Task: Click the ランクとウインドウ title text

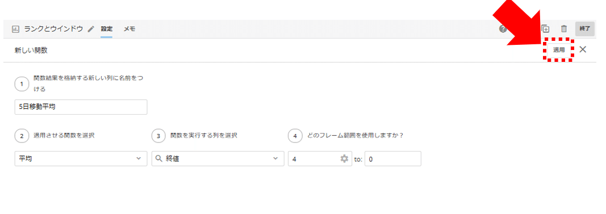Action: 53,29
